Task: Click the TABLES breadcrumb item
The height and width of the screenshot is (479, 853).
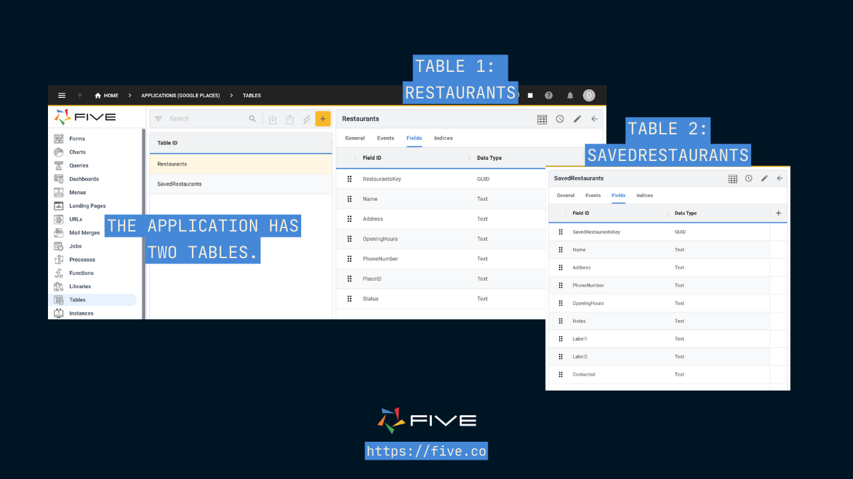Action: (x=252, y=95)
